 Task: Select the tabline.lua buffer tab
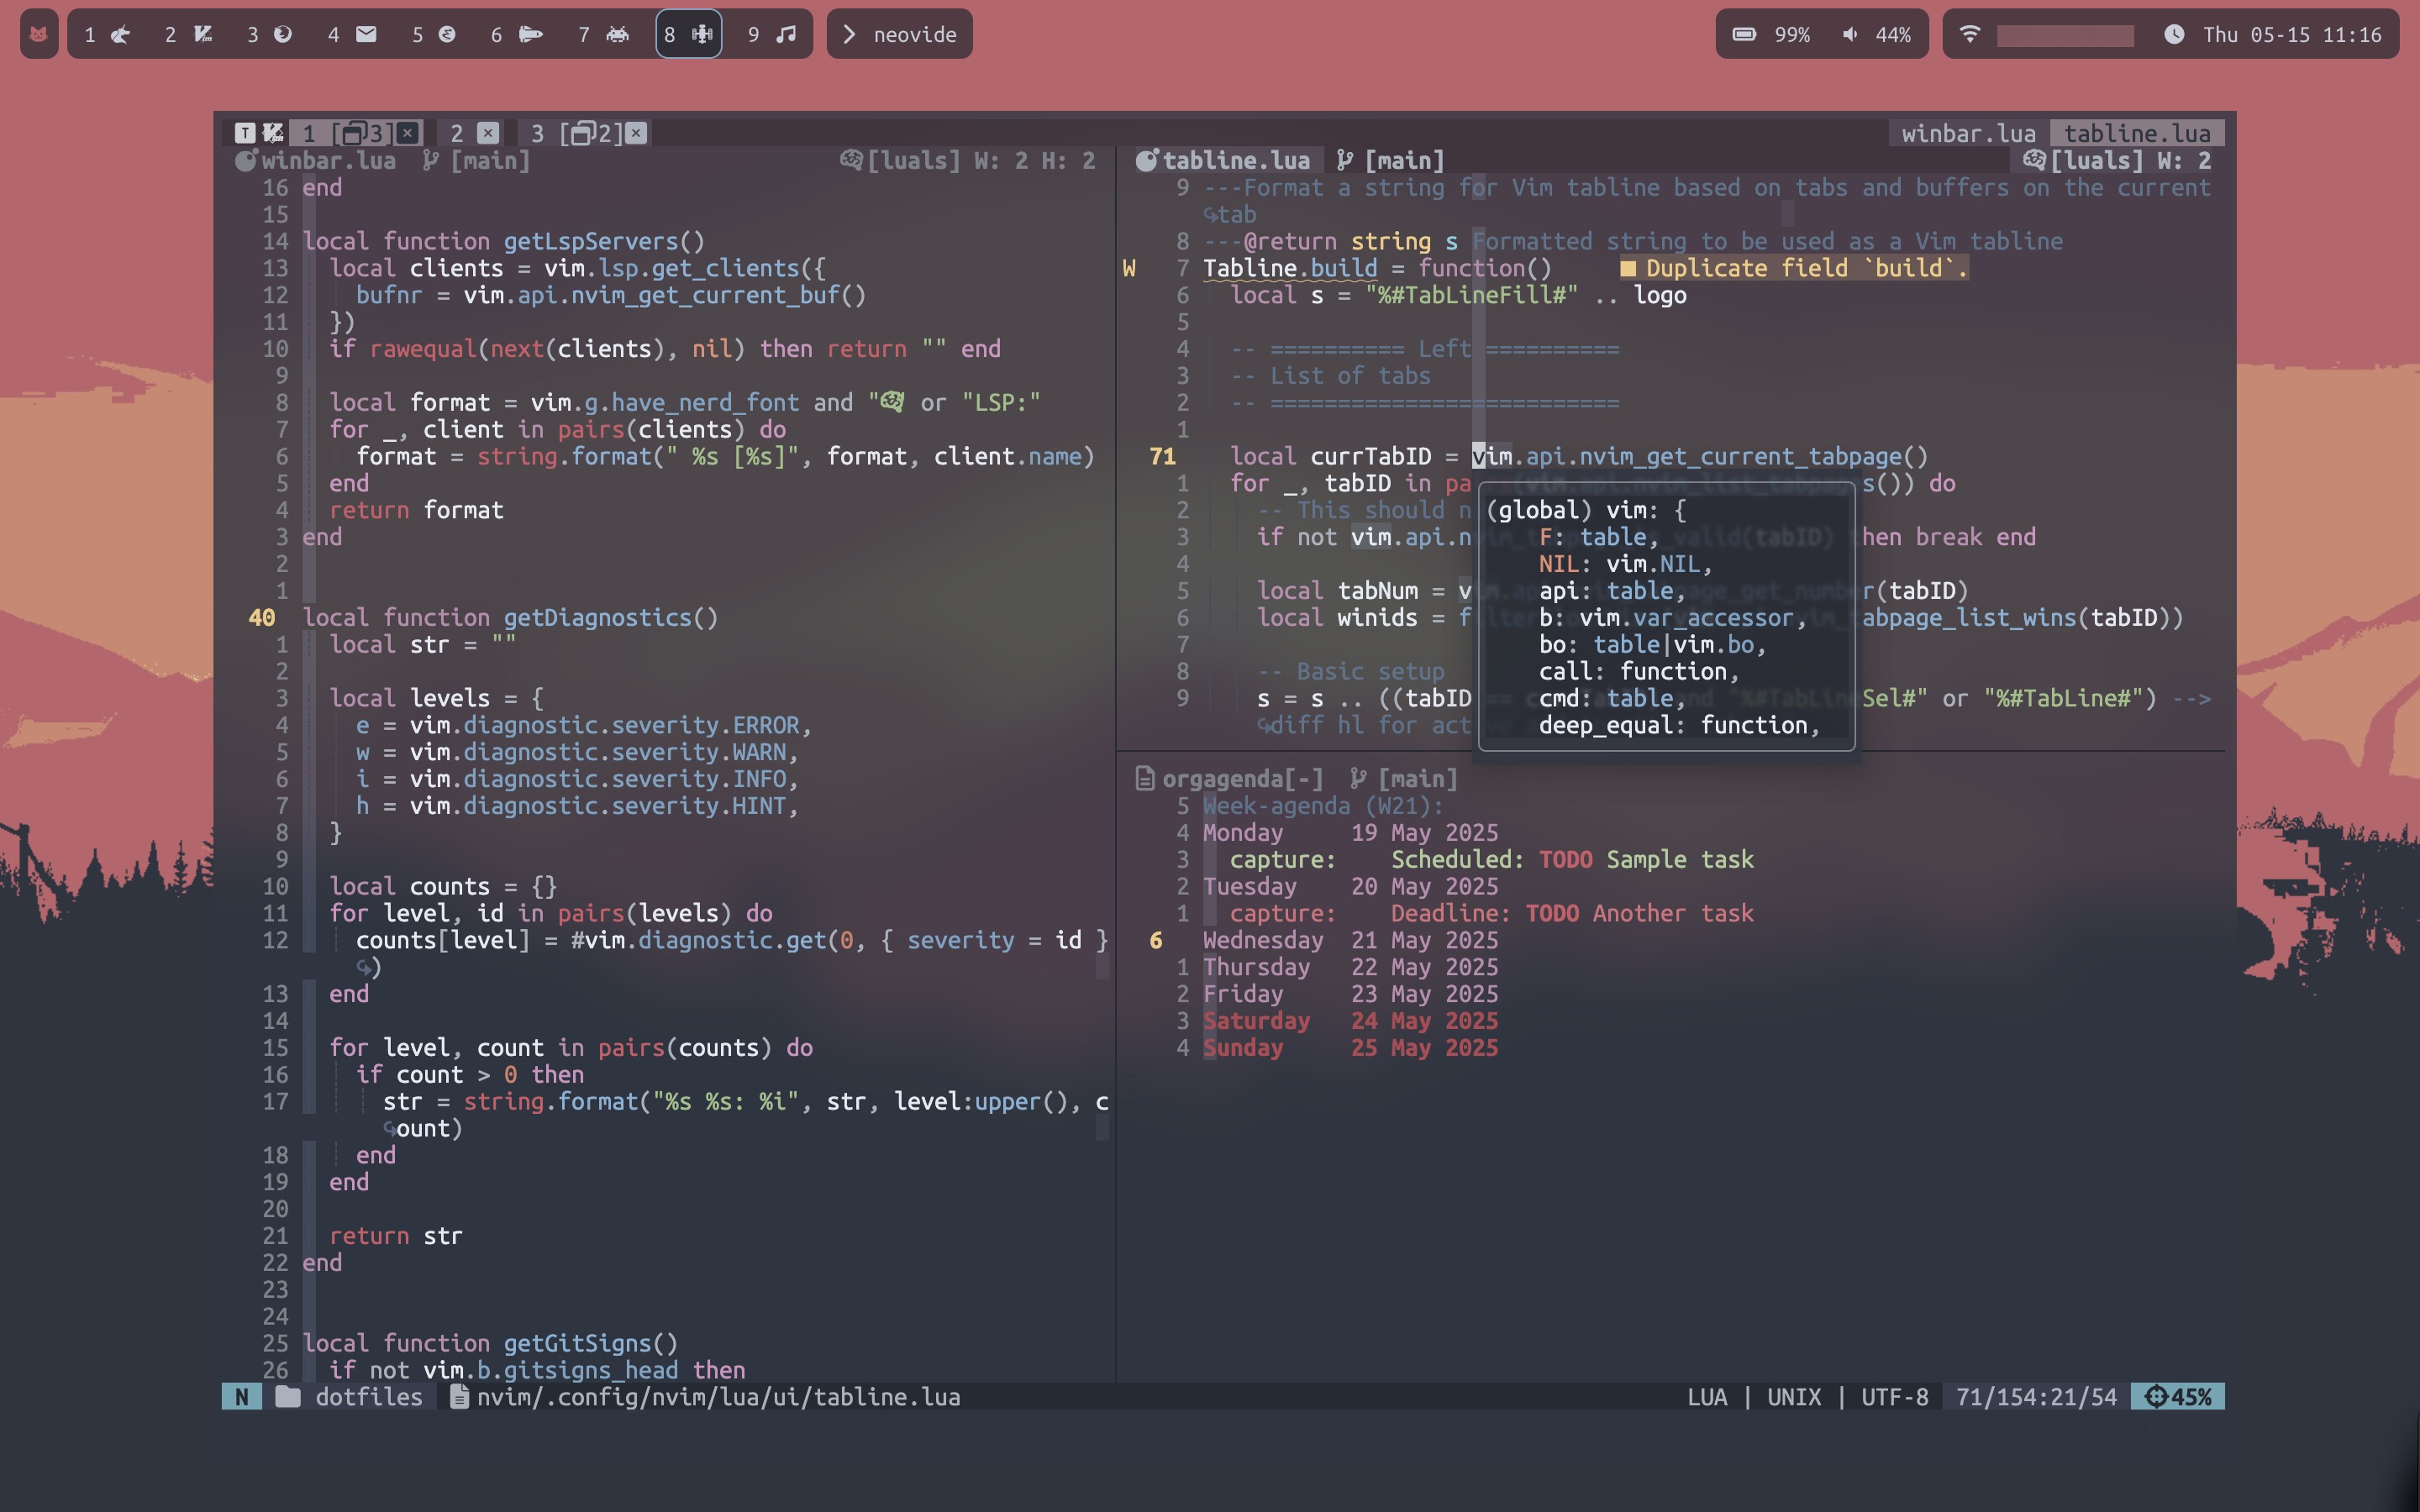tap(2136, 133)
